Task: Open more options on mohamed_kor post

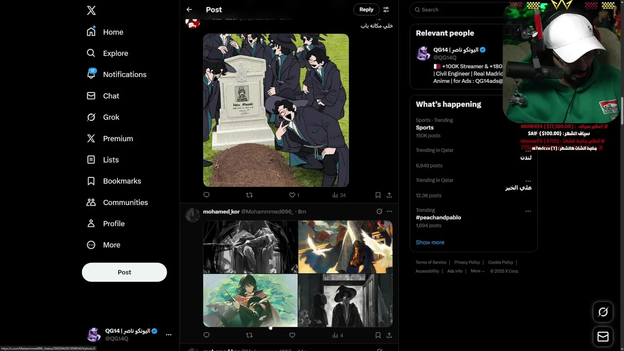Action: pyautogui.click(x=389, y=212)
